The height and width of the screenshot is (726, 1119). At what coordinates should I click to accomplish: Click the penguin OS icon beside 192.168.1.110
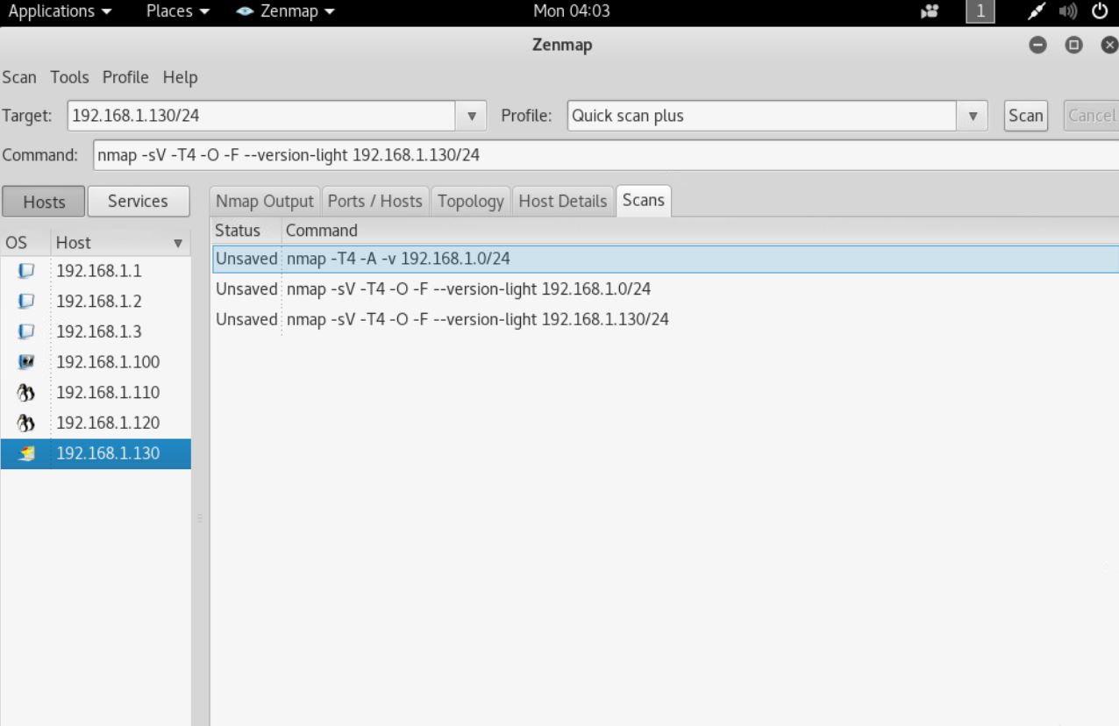25,392
